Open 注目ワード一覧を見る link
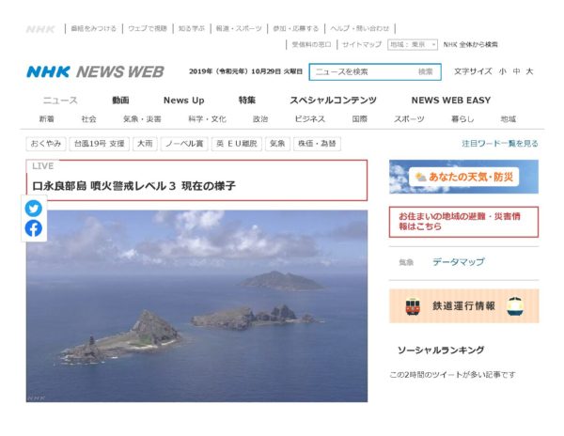This screenshot has width=564, height=436. 500,144
